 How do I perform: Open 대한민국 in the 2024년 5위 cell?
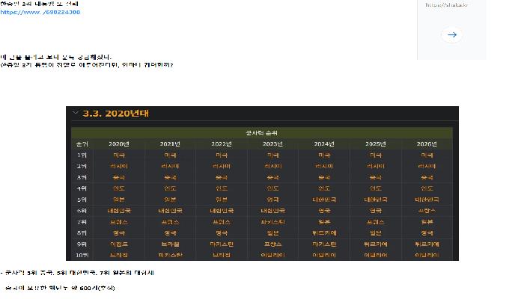(x=324, y=200)
